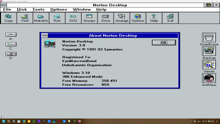
Task: Open the Tools menu
Action: 38,10
